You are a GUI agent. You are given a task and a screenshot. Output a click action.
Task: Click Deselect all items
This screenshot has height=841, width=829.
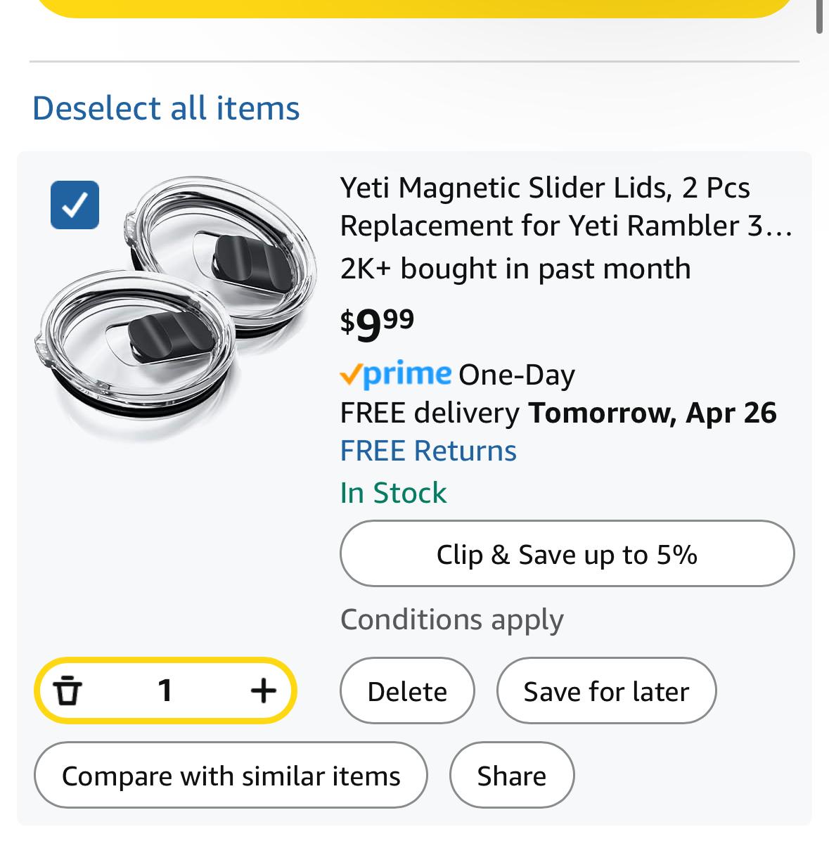click(x=166, y=108)
